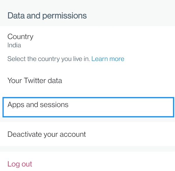Click the Learn more link
Viewport: 175px width, 171px height.
pyautogui.click(x=108, y=59)
